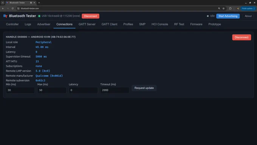
Task: Switch to the Controller tab
Action: point(12,24)
